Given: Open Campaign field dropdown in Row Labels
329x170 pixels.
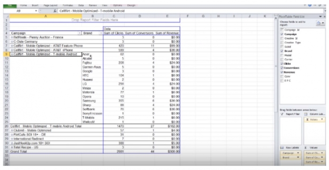Looking at the screenshot, I should click(x=298, y=153).
